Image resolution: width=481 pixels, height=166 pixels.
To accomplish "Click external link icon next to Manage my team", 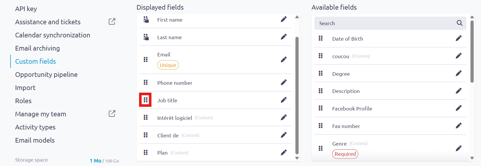I will point(112,113).
